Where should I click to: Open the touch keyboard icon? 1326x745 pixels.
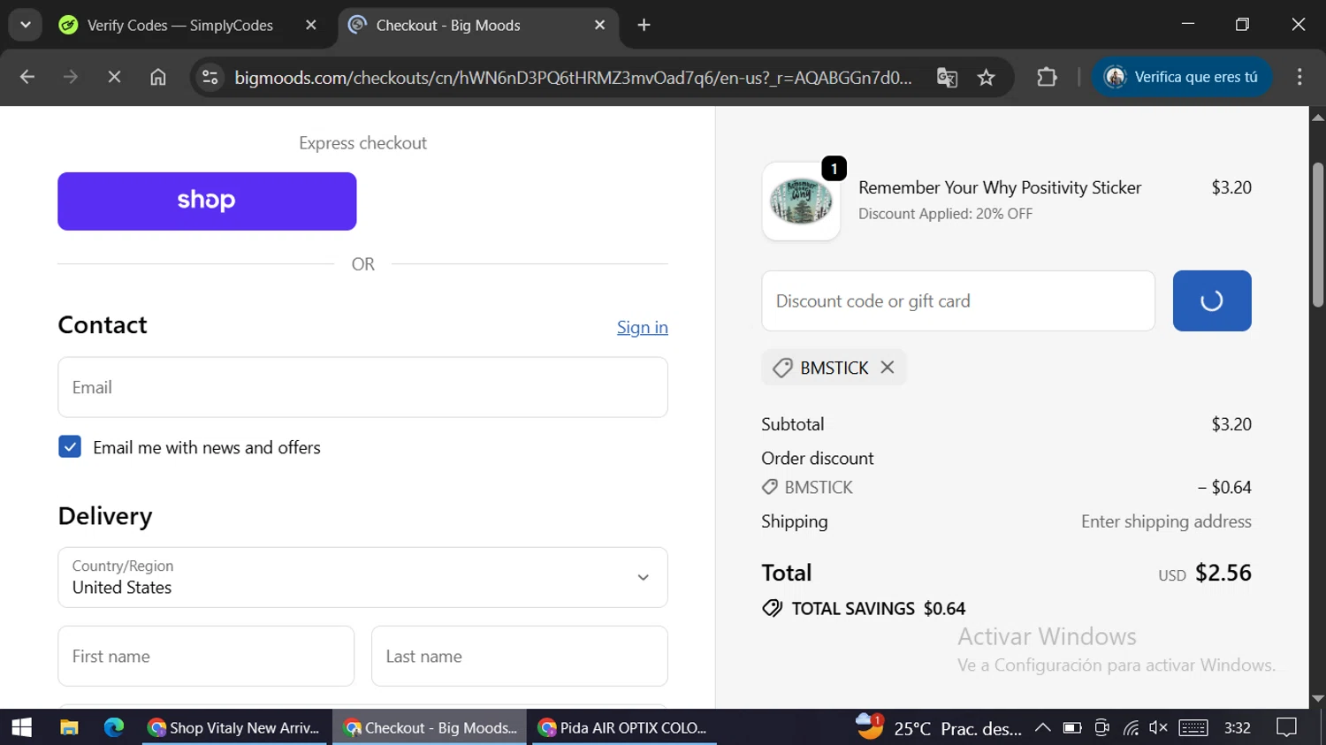click(x=1193, y=727)
